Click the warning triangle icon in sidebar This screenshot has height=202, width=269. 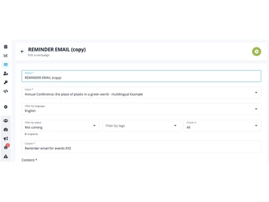[x=6, y=156]
